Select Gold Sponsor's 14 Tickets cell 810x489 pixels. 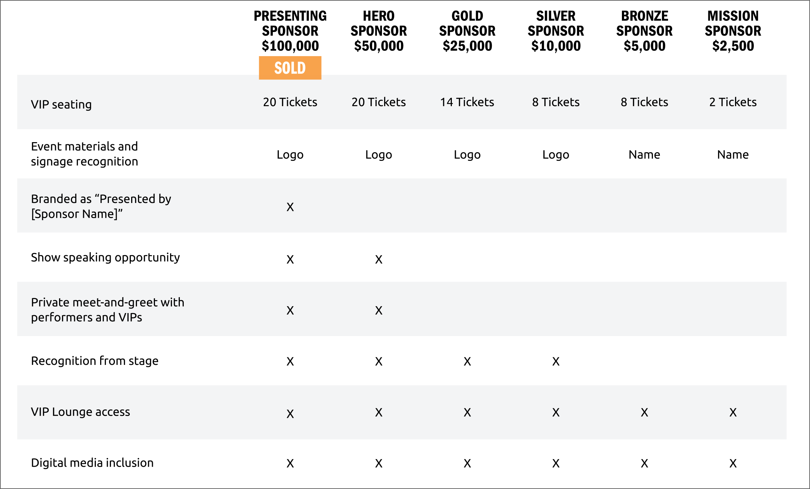pos(467,102)
